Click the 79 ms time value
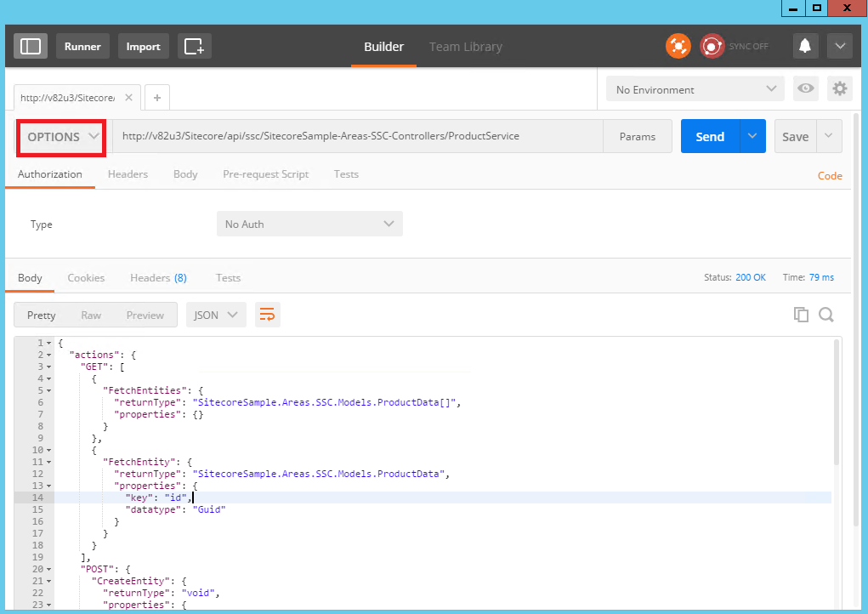This screenshot has width=868, height=614. (x=821, y=277)
